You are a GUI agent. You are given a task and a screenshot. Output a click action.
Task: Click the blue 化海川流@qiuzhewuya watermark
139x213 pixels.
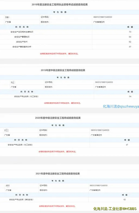tap(121, 106)
